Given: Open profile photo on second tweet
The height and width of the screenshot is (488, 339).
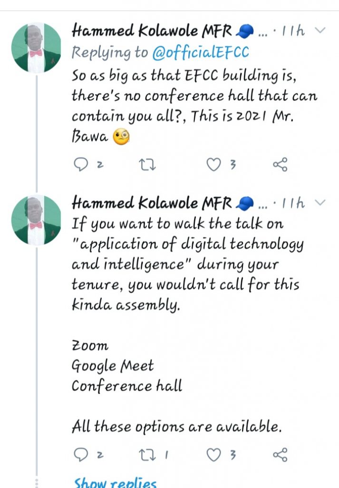Looking at the screenshot, I should coord(37,220).
